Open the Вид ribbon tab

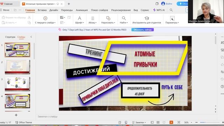click(x=136, y=10)
